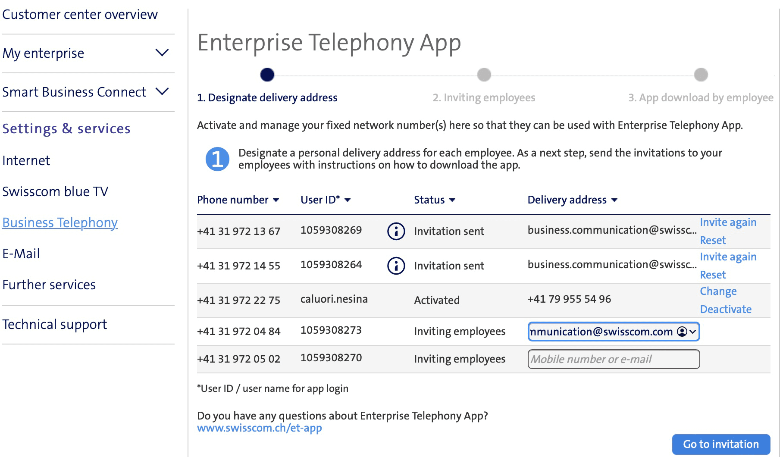This screenshot has height=457, width=783.
Task: Click info icon for user 1059308269
Action: click(x=396, y=232)
